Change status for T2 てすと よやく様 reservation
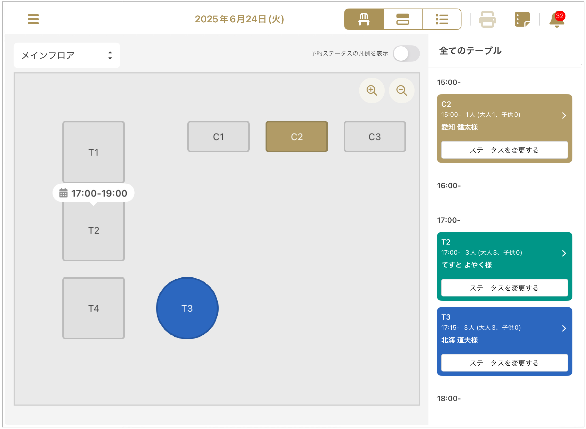This screenshot has width=586, height=429. pyautogui.click(x=504, y=288)
